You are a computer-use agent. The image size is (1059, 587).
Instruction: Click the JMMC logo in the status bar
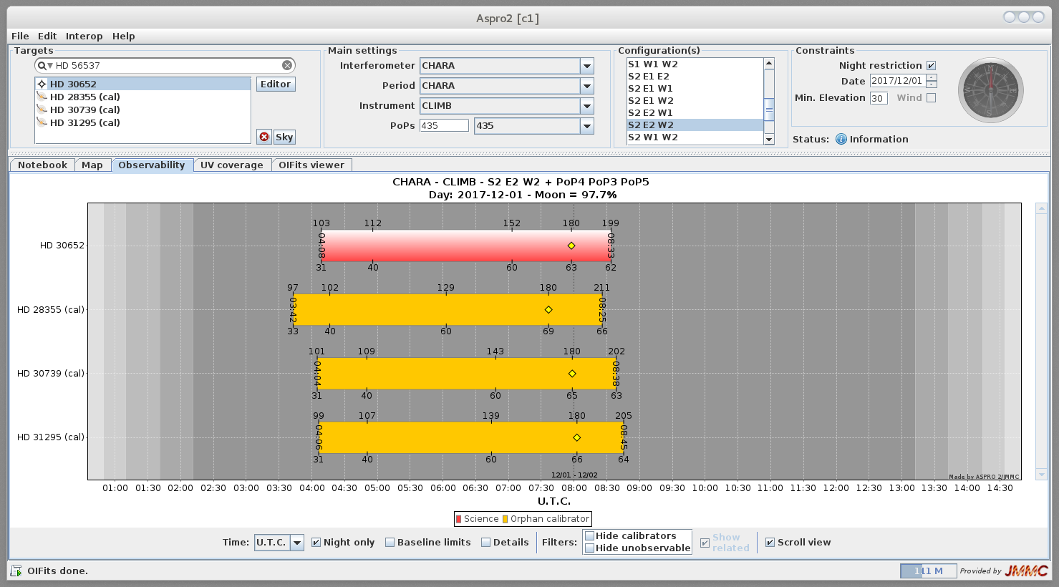pos(1025,571)
